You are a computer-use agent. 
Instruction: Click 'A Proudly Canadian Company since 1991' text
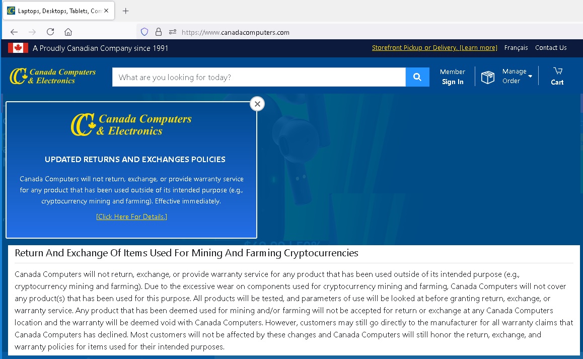[100, 48]
